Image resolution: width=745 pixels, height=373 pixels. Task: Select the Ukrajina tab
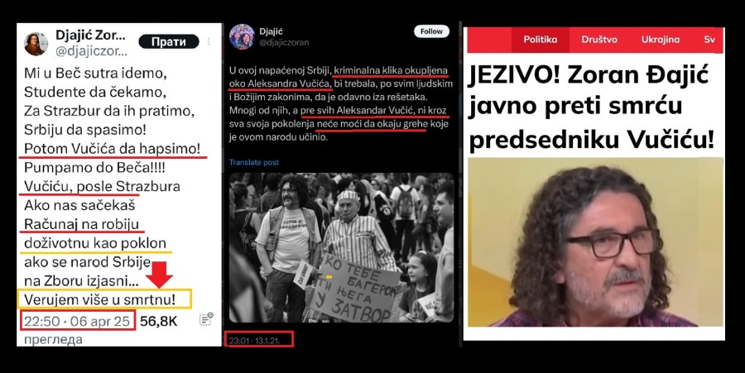pos(661,40)
